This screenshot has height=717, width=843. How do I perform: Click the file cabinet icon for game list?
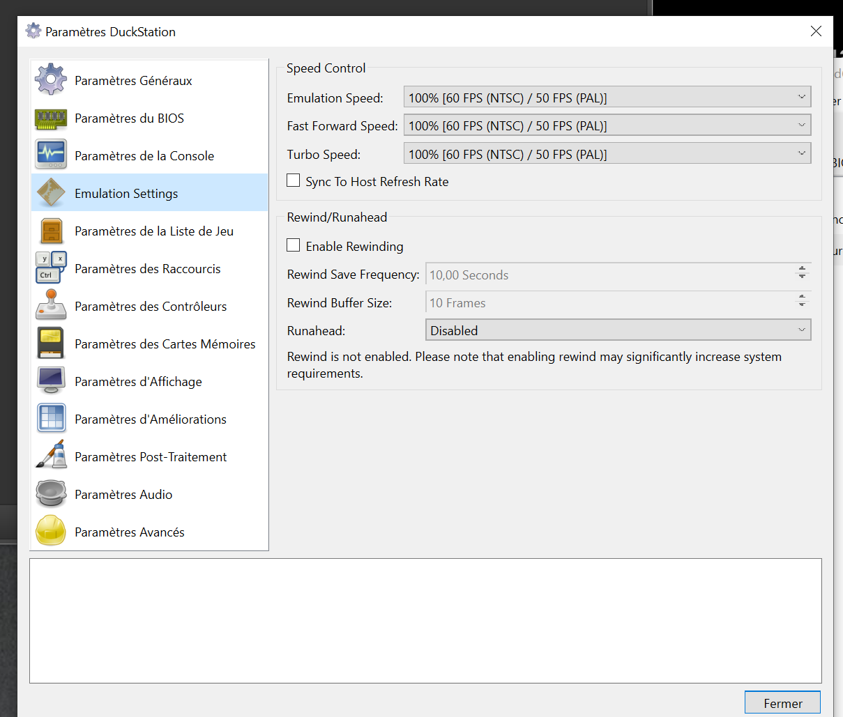(x=51, y=231)
